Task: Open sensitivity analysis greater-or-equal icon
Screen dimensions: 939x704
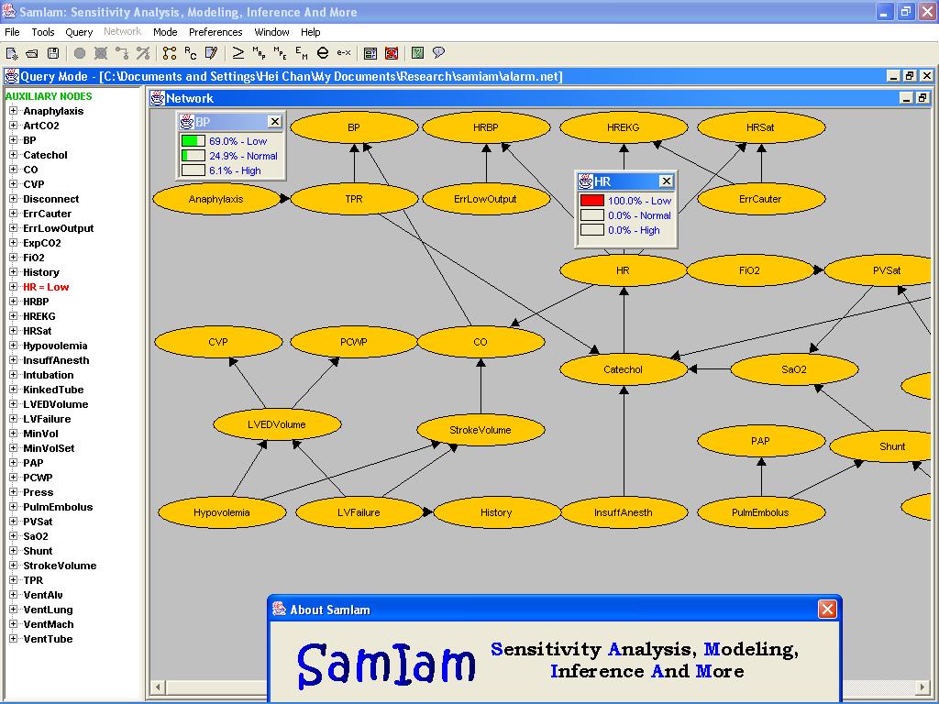Action: 238,53
